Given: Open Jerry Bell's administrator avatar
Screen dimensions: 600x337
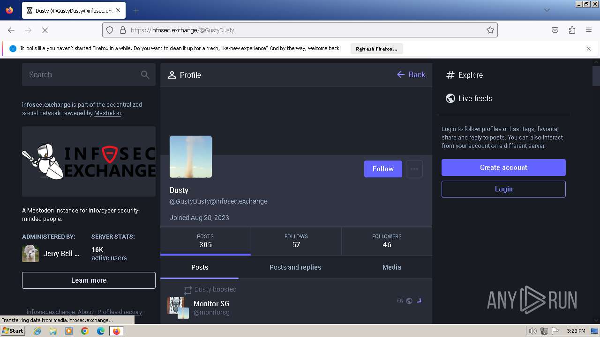Looking at the screenshot, I should (30, 254).
